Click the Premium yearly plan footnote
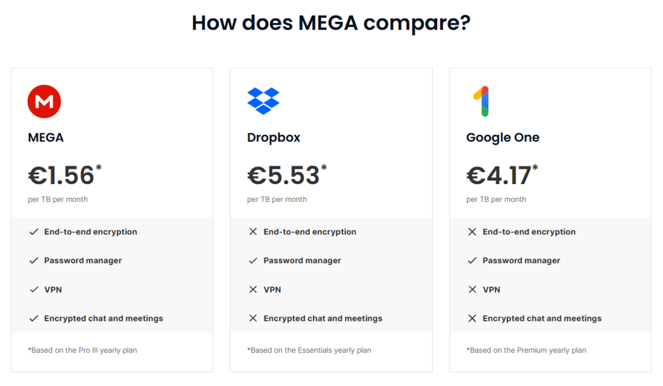Viewport: 663px width, 386px height. tap(526, 350)
